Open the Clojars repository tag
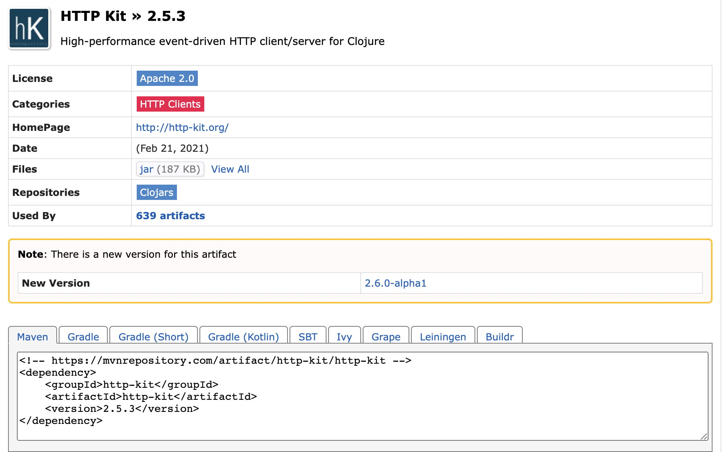Viewport: 723px width, 452px height. coord(156,193)
